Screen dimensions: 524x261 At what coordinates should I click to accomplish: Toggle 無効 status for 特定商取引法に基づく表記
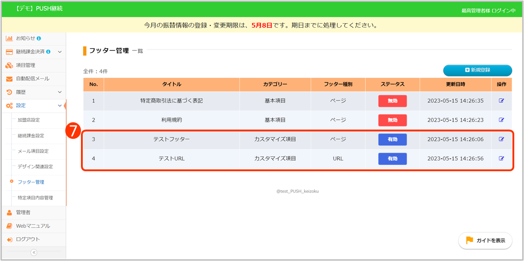pos(392,101)
